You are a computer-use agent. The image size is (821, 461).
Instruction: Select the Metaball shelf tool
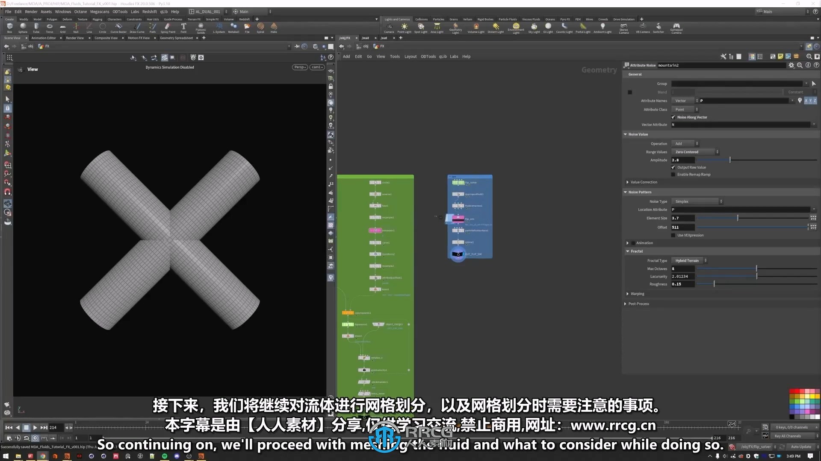coord(233,28)
